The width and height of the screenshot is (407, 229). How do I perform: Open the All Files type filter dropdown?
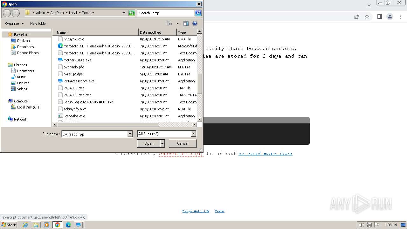(x=193, y=134)
